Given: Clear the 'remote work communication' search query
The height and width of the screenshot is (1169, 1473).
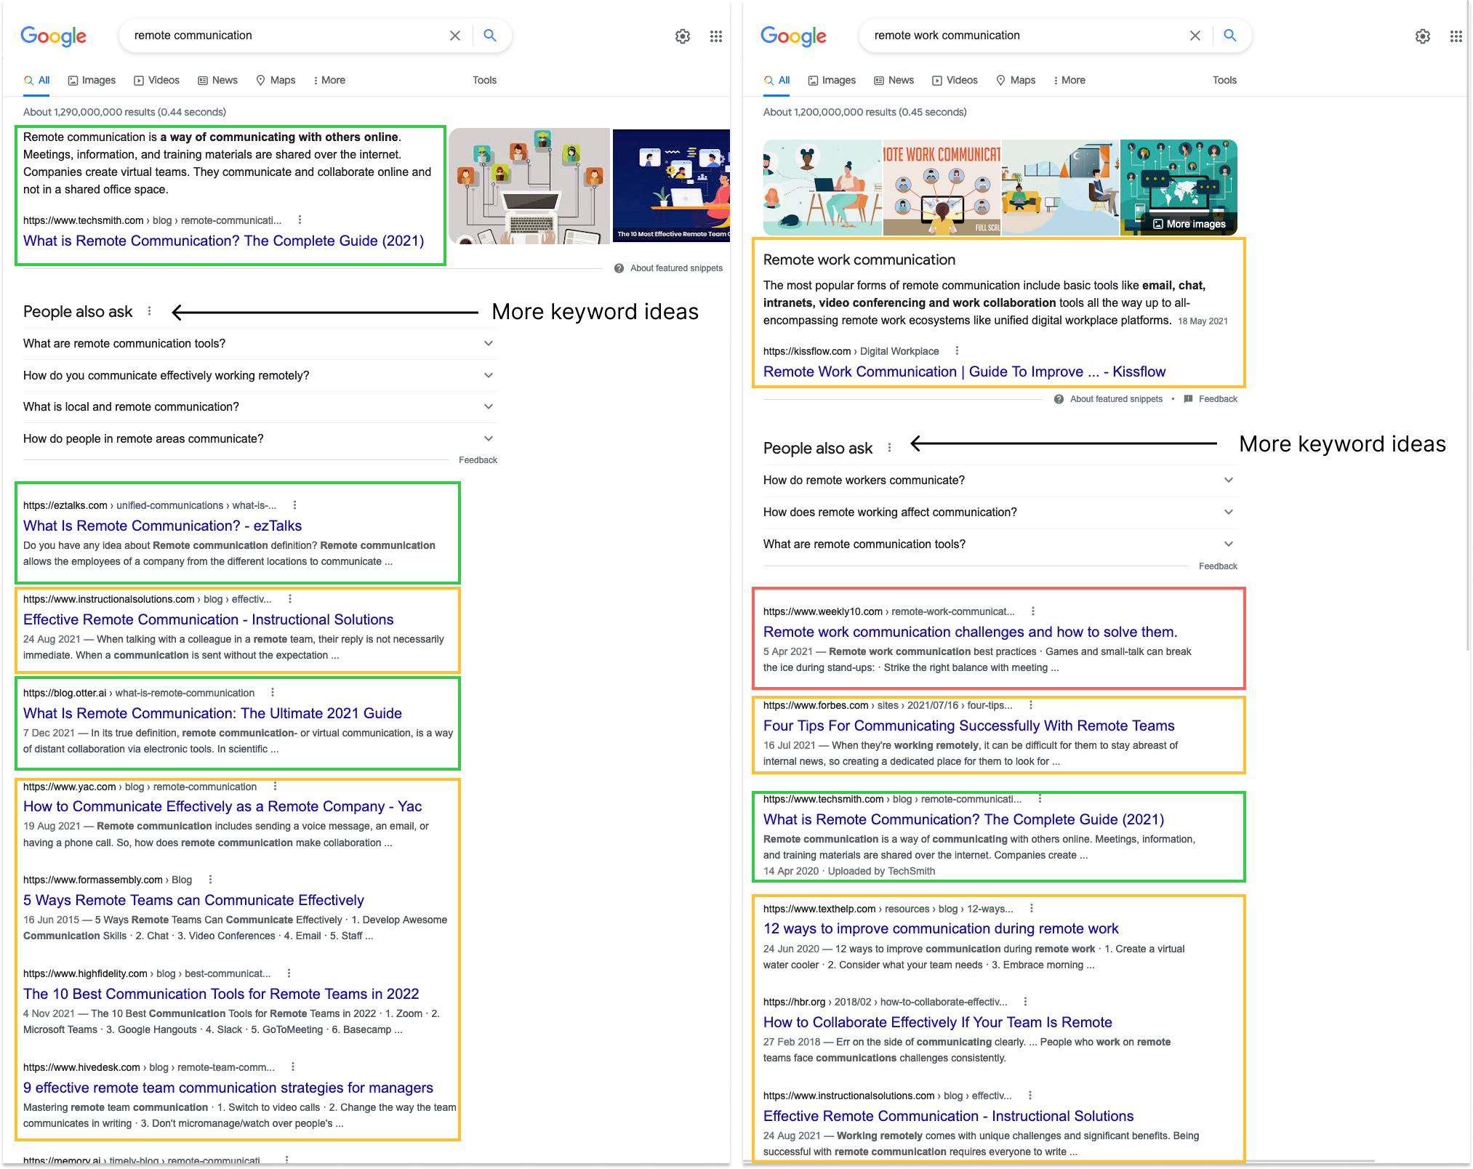Looking at the screenshot, I should coord(1195,36).
